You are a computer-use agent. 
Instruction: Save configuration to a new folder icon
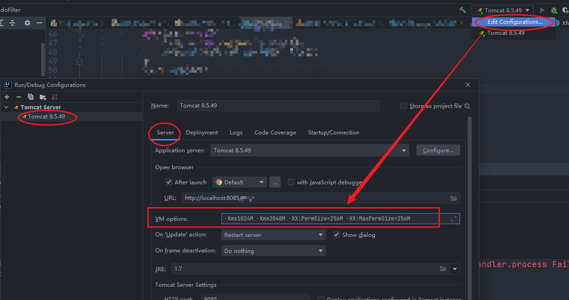(x=43, y=97)
